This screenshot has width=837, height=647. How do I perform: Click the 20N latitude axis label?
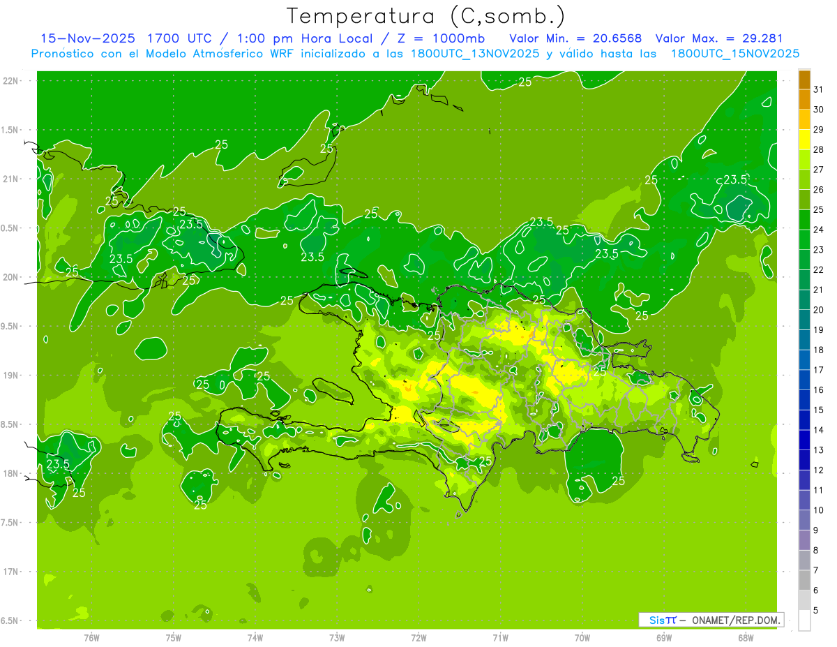pyautogui.click(x=10, y=277)
